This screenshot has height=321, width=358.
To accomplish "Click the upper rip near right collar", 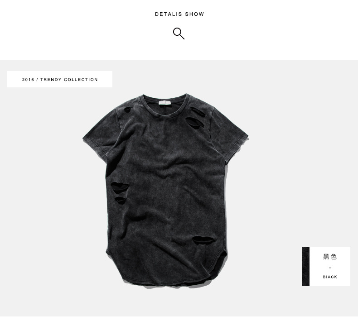I will click(198, 112).
